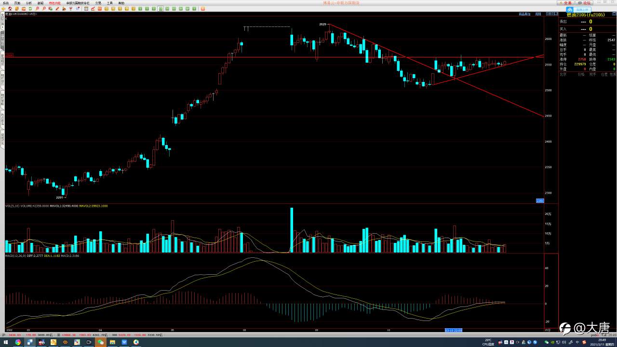
Task: Open WeChat from the taskbar
Action: [100, 342]
